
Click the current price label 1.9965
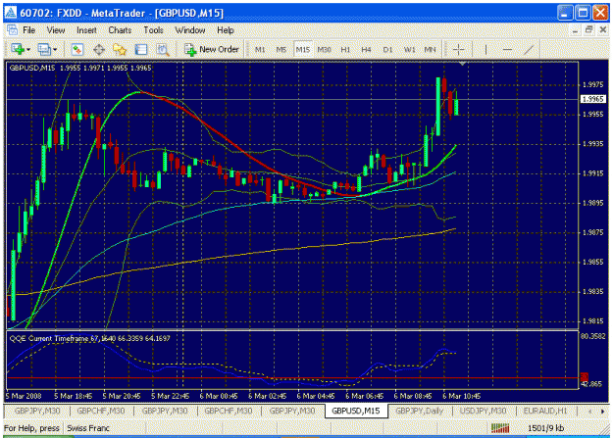pos(593,99)
